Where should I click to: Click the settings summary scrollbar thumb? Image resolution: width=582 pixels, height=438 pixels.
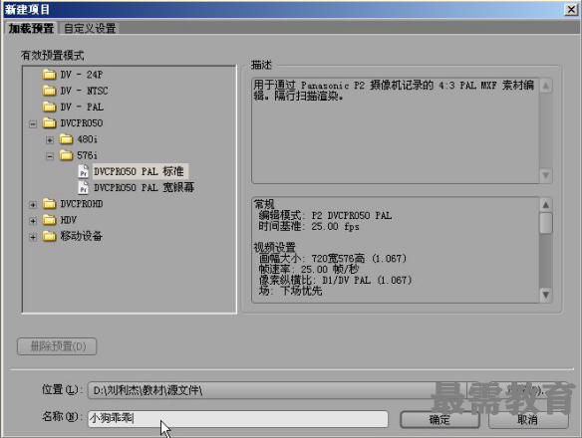point(546,223)
